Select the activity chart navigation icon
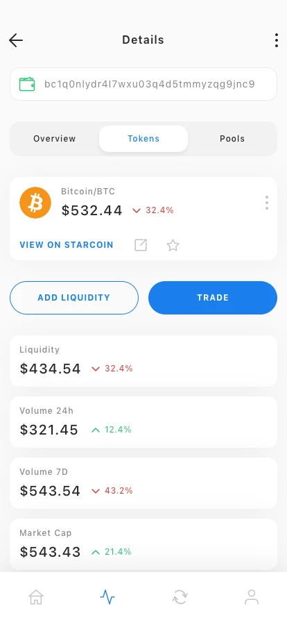 coord(107,596)
